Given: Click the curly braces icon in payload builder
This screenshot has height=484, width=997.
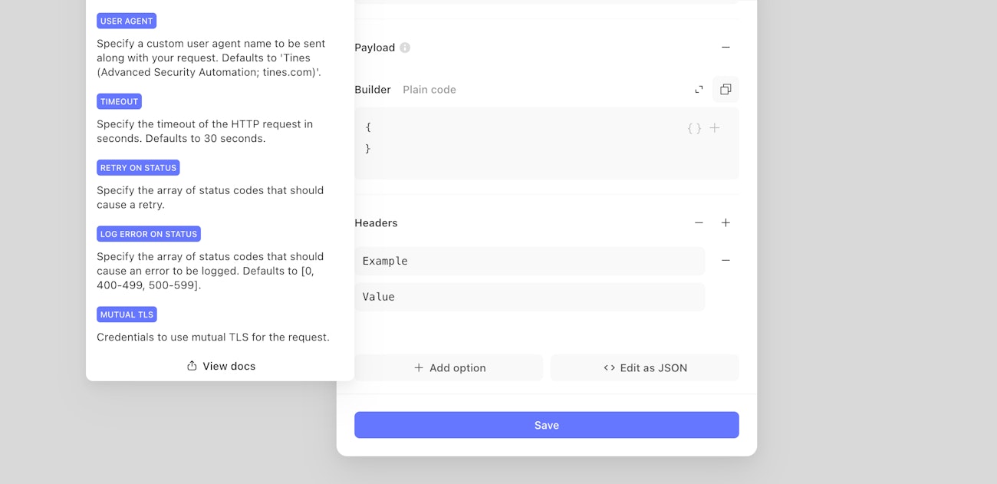Looking at the screenshot, I should click(x=694, y=128).
